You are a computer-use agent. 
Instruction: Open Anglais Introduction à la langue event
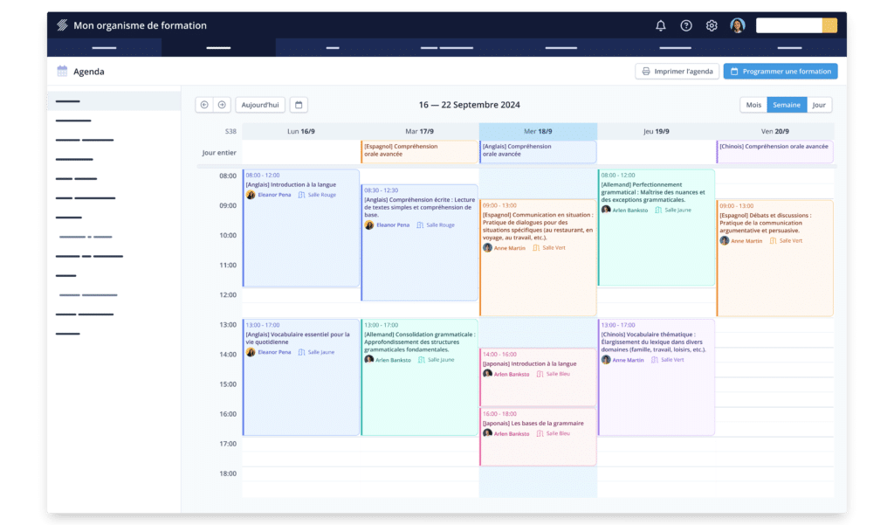(301, 228)
